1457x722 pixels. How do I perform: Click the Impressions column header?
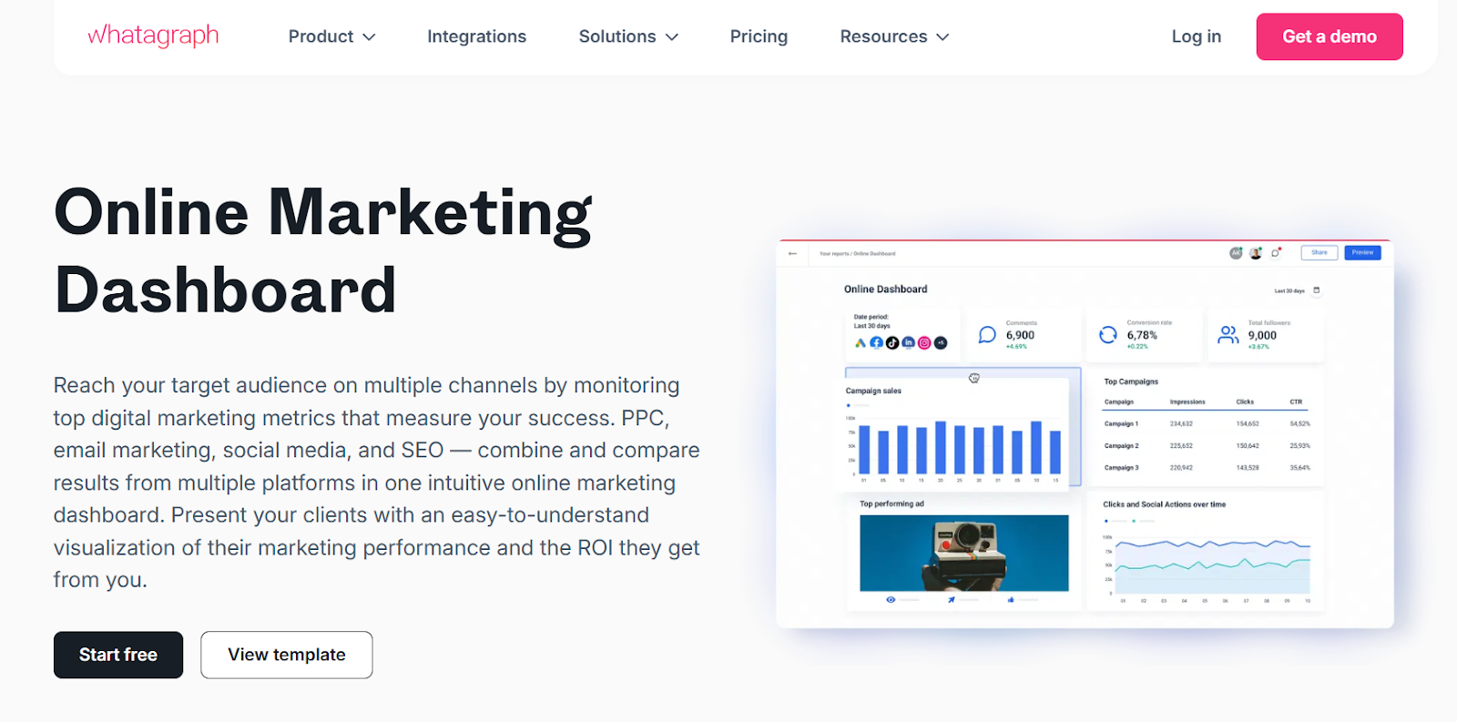pos(1187,402)
